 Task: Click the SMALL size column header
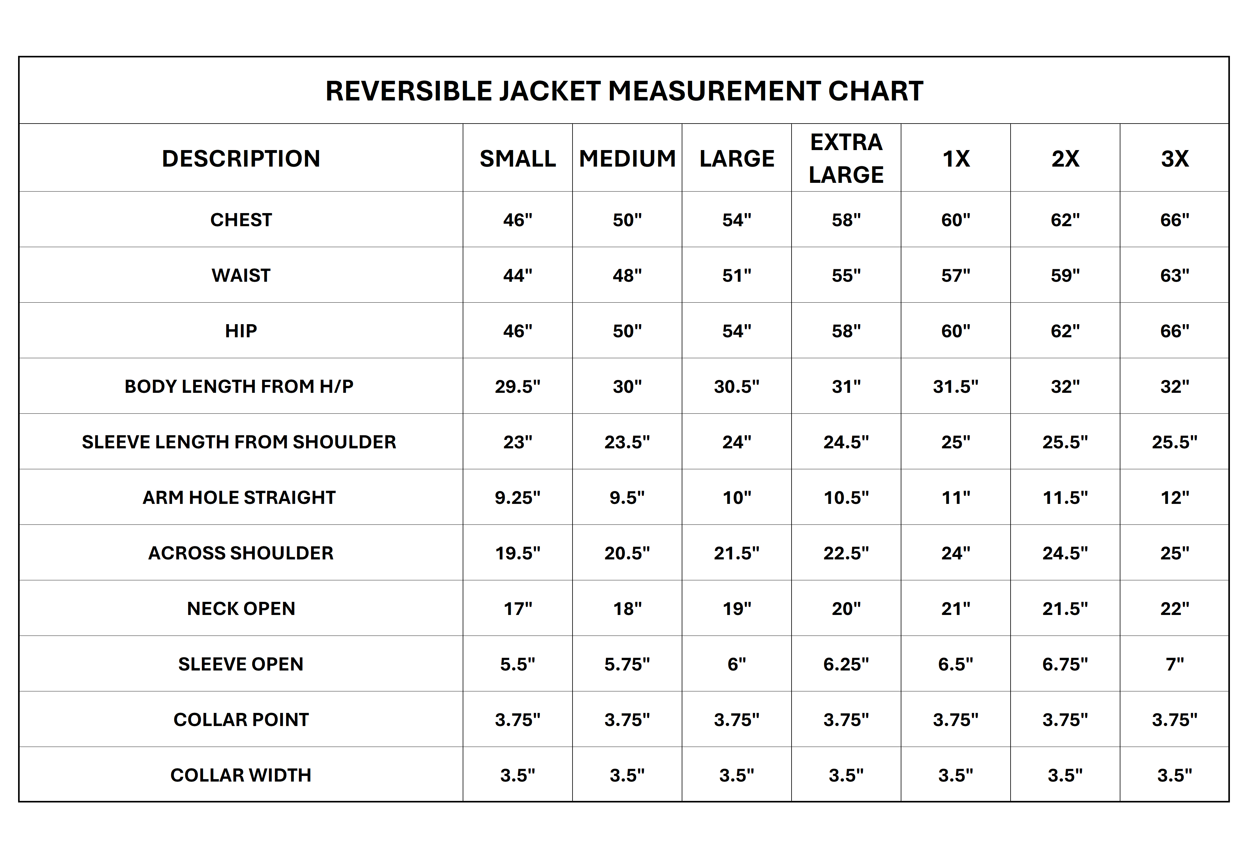[x=518, y=158]
